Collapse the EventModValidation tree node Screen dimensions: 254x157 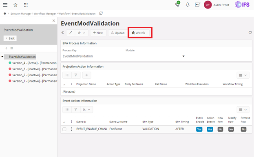[2, 57]
